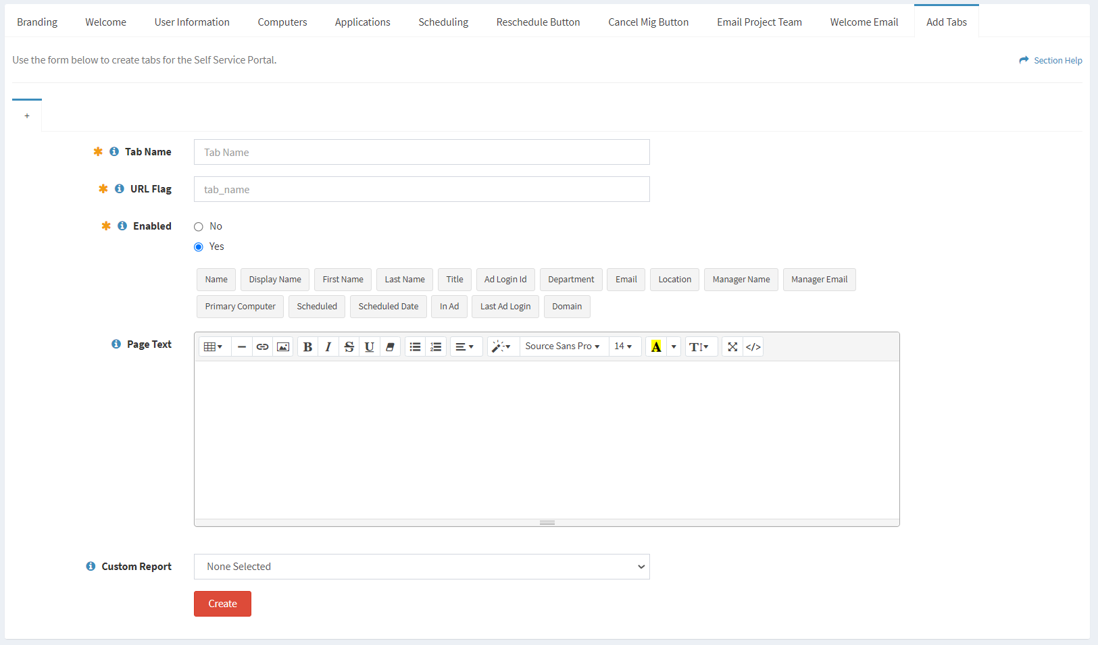1098x645 pixels.
Task: Insert the Manager Email merge field
Action: tap(819, 279)
